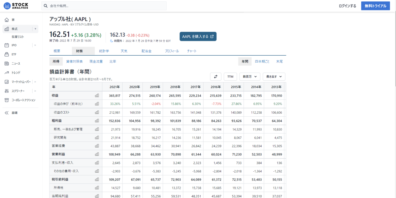Click 108,949 operating income cell
This screenshot has height=198, width=396.
[115, 154]
